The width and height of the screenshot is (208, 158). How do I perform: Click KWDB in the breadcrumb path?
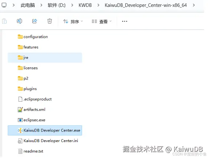pos(85,5)
